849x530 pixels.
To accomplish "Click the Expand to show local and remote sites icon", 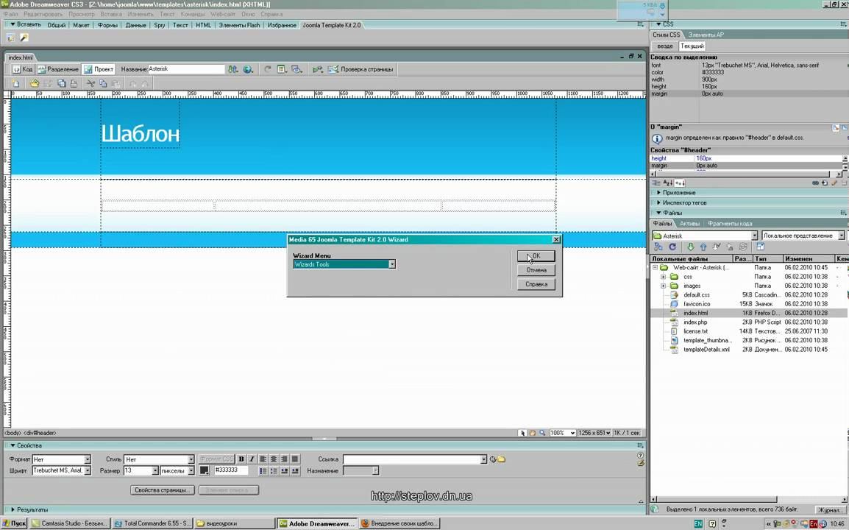I will pyautogui.click(x=760, y=247).
